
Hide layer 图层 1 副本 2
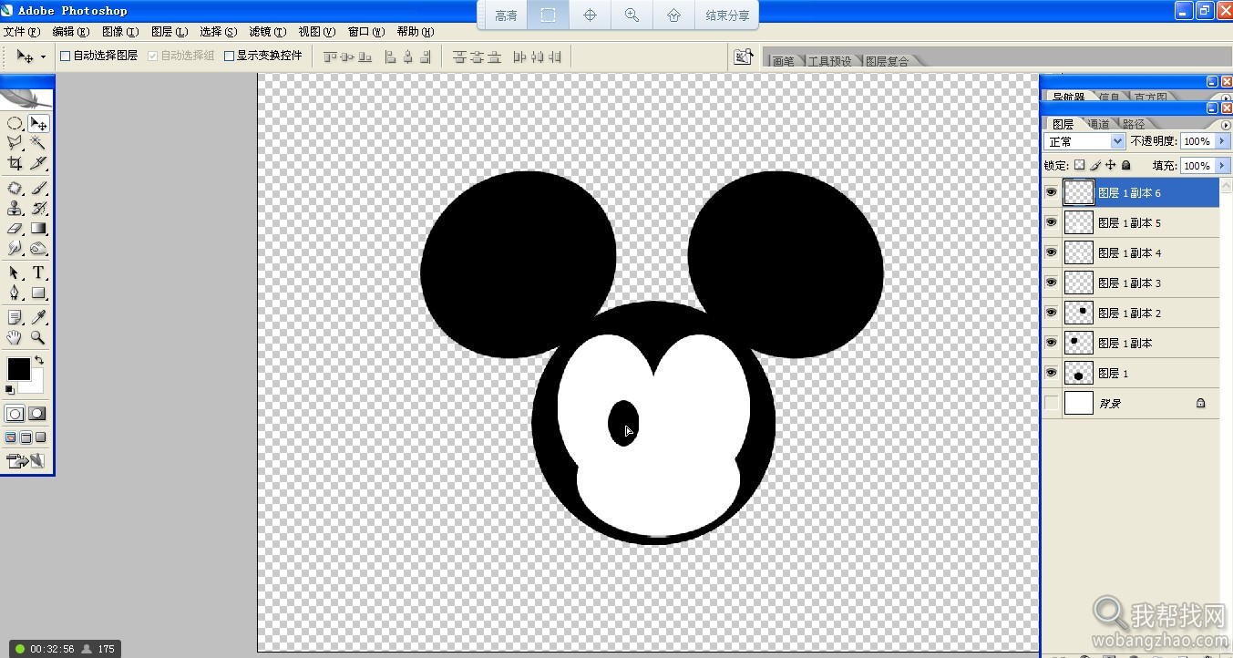click(x=1052, y=313)
